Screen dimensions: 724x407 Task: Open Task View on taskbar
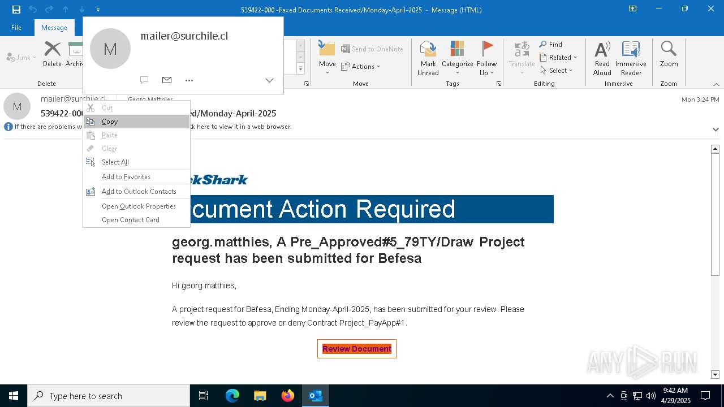tap(204, 396)
